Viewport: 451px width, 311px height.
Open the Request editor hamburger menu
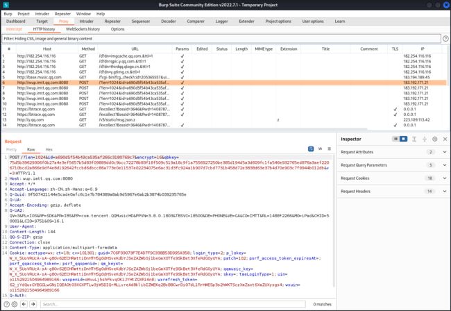point(329,149)
